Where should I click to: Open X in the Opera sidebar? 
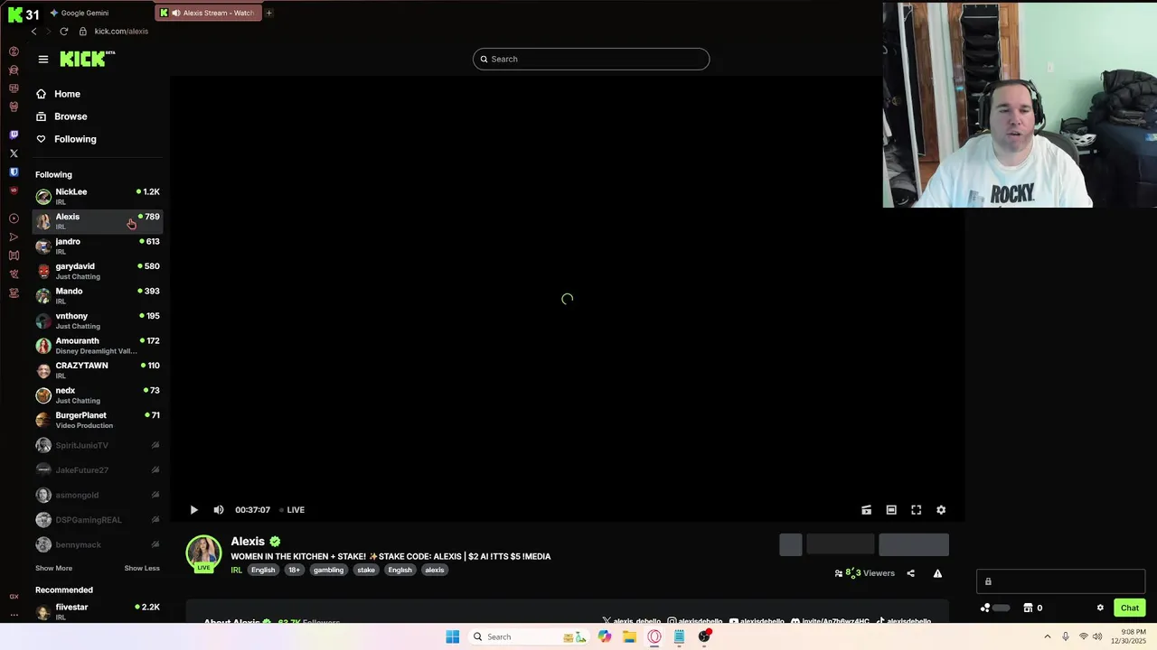tap(14, 153)
